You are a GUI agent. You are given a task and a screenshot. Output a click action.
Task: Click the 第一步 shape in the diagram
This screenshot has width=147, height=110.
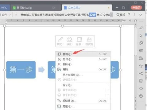[21, 70]
